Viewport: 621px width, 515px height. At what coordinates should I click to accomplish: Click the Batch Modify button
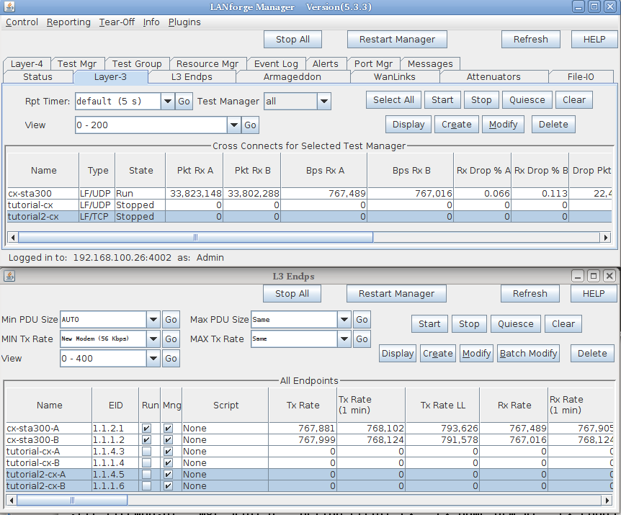point(528,353)
